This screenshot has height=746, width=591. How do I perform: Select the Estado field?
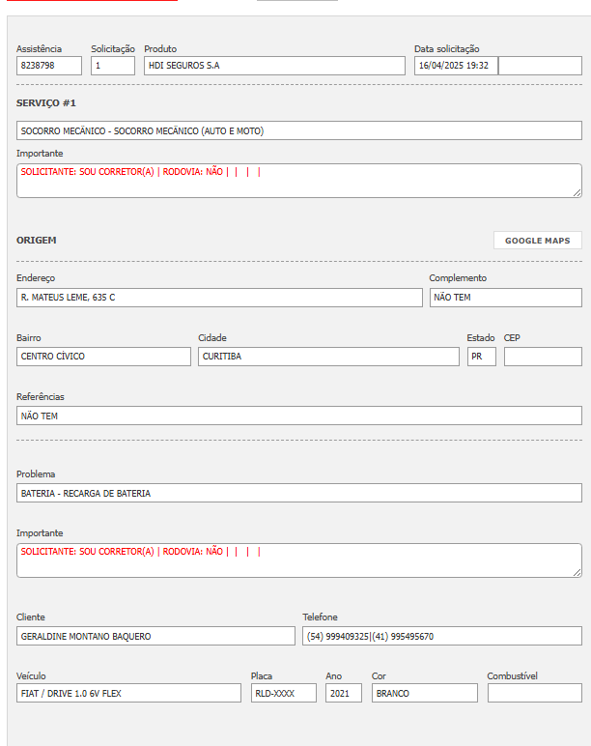481,357
